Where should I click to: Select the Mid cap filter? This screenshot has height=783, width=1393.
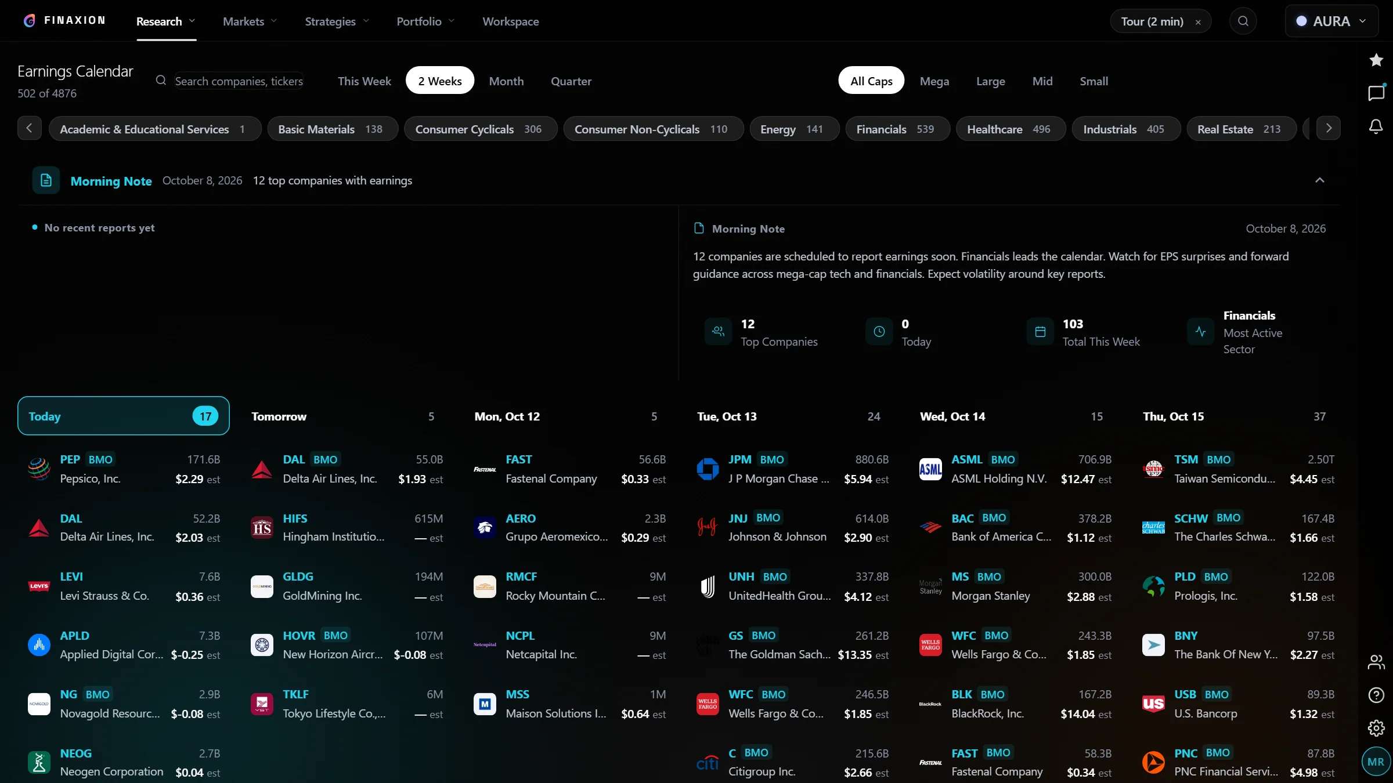click(x=1042, y=81)
